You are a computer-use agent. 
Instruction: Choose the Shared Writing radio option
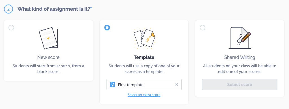(x=203, y=28)
